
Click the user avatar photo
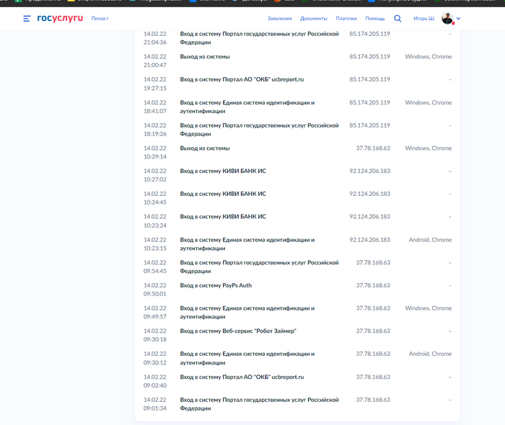[x=447, y=18]
